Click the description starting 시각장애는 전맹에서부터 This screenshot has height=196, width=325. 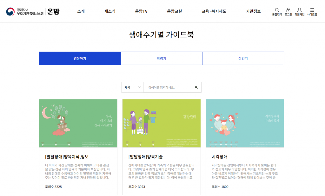click(245, 171)
